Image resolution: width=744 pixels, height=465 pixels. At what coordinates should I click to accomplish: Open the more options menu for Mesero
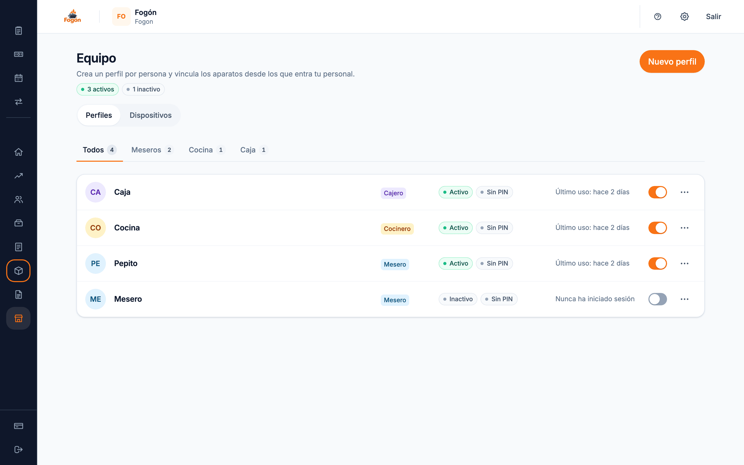point(684,299)
